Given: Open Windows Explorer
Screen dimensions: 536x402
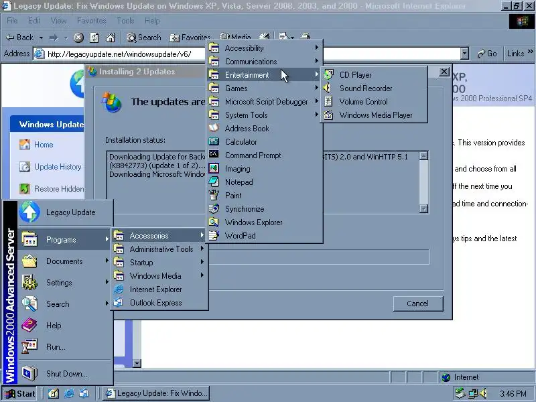Looking at the screenshot, I should (x=265, y=222).
